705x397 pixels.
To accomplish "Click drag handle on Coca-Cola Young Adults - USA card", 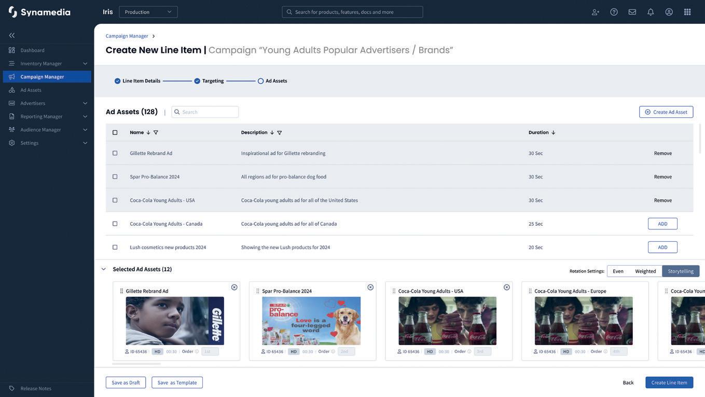I will pyautogui.click(x=394, y=291).
